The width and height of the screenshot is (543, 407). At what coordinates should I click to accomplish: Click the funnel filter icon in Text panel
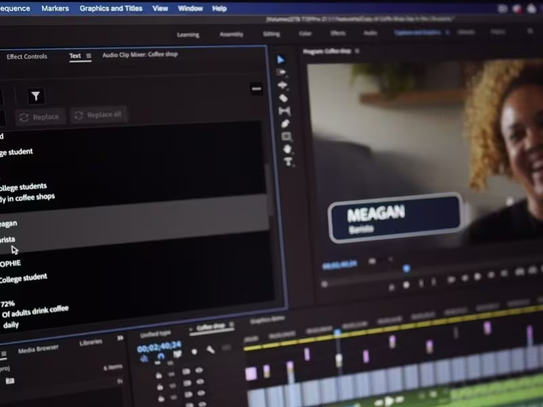point(36,96)
